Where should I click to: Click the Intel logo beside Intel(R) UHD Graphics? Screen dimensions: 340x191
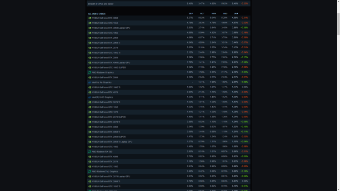[90, 97]
